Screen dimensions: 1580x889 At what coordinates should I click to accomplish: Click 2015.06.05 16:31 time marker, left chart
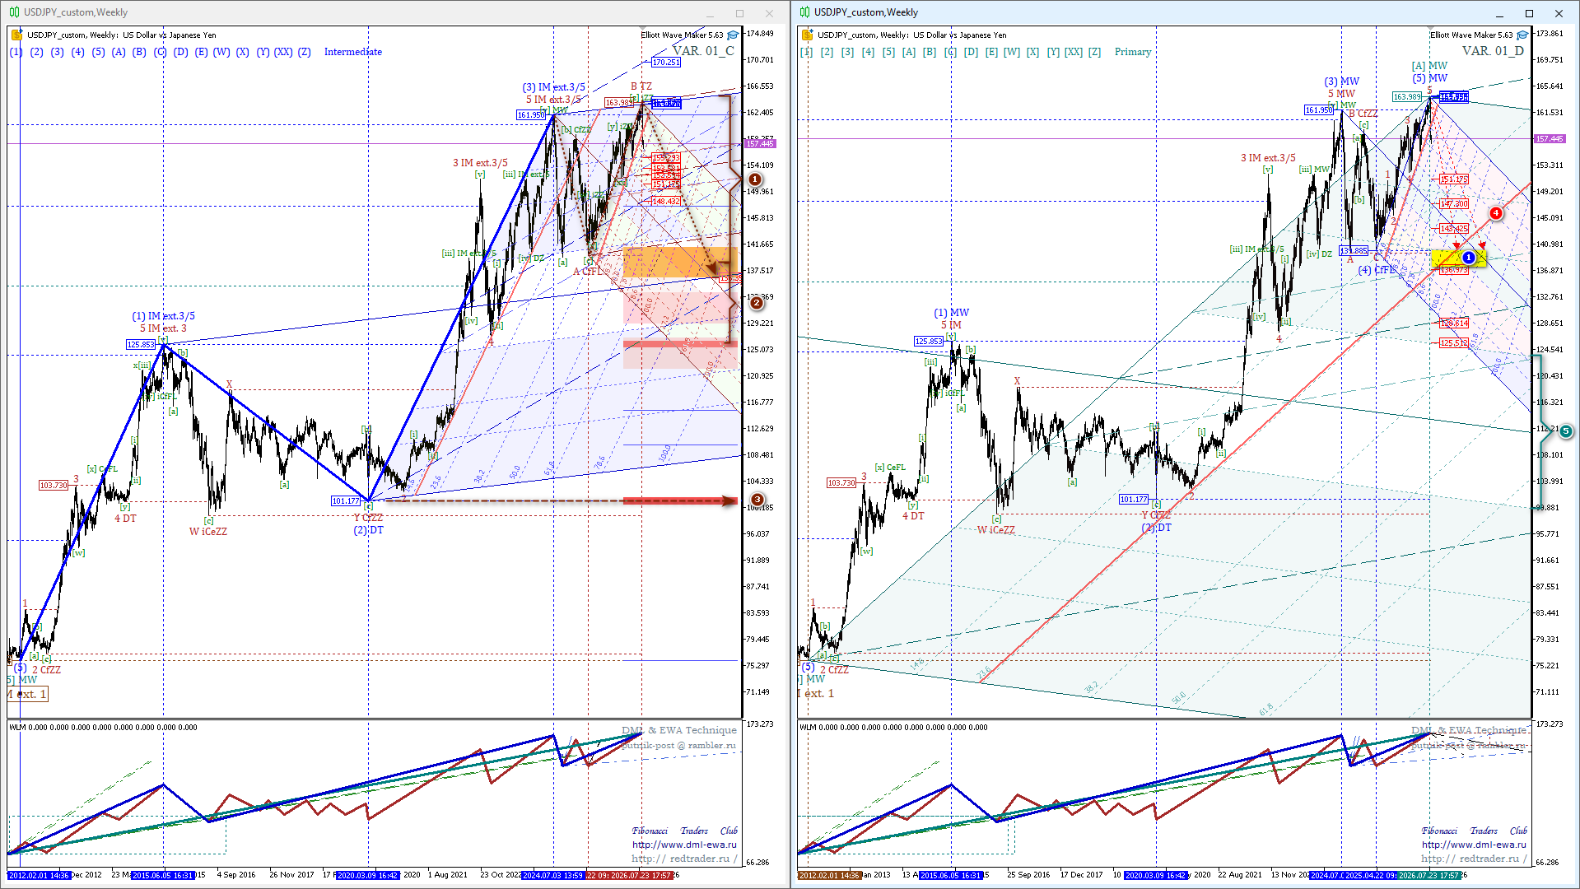coord(162,875)
